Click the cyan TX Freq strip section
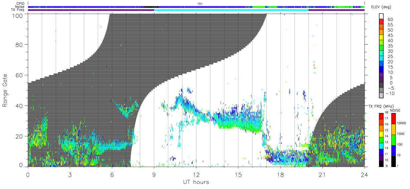The width and height of the screenshot is (410, 189). coord(231,10)
